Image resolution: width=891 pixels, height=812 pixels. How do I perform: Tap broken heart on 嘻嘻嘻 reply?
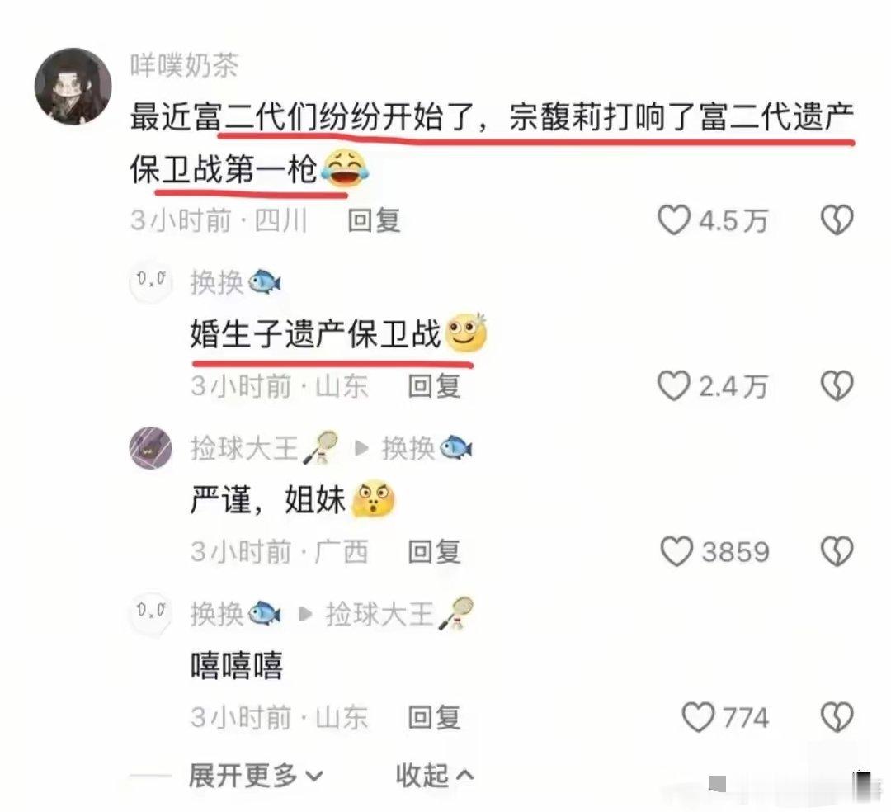(x=837, y=717)
